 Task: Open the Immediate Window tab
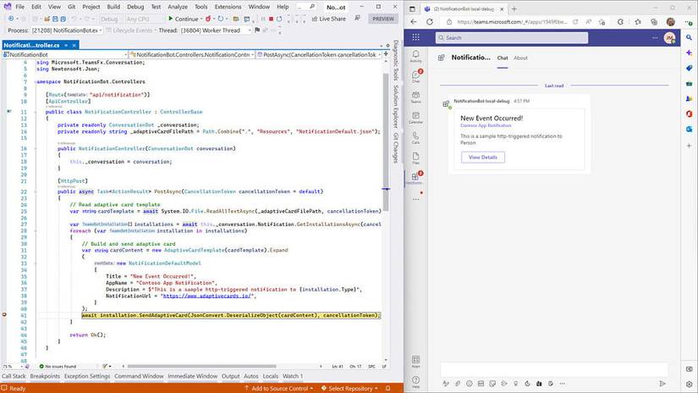pos(192,376)
